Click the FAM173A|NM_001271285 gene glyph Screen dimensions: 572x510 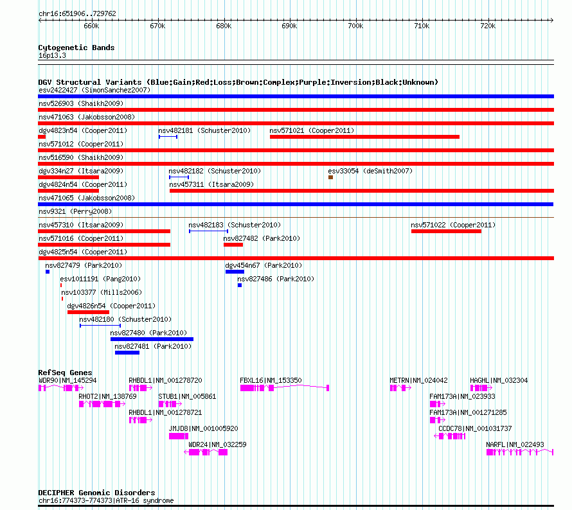(x=438, y=420)
